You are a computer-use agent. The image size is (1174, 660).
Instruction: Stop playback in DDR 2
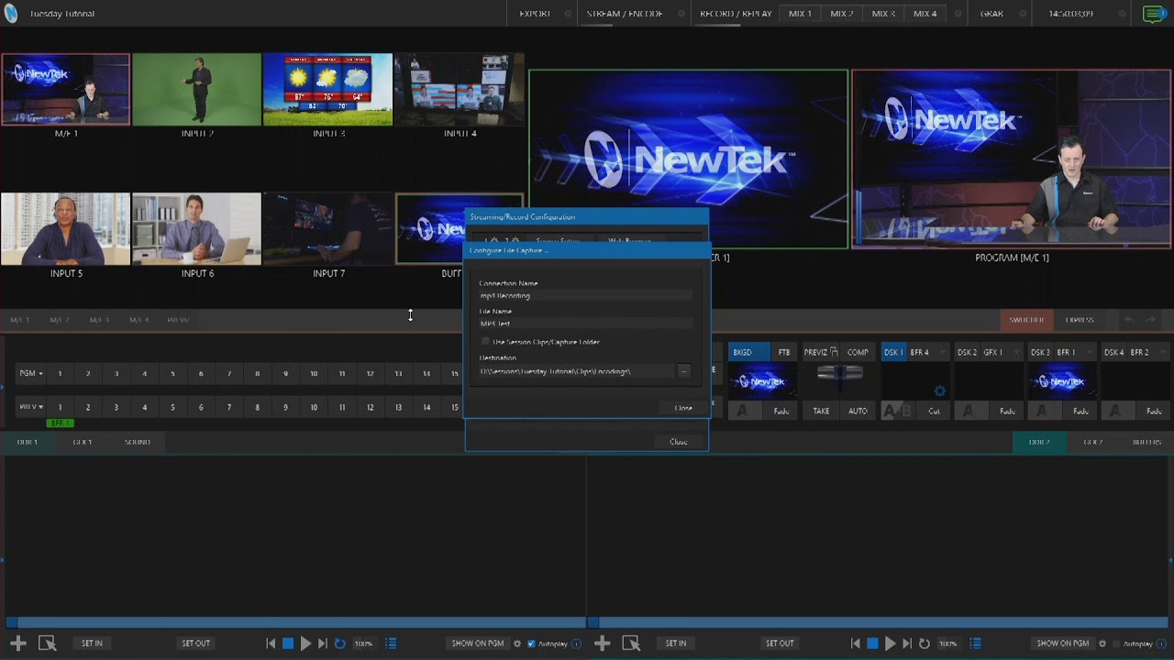[872, 643]
